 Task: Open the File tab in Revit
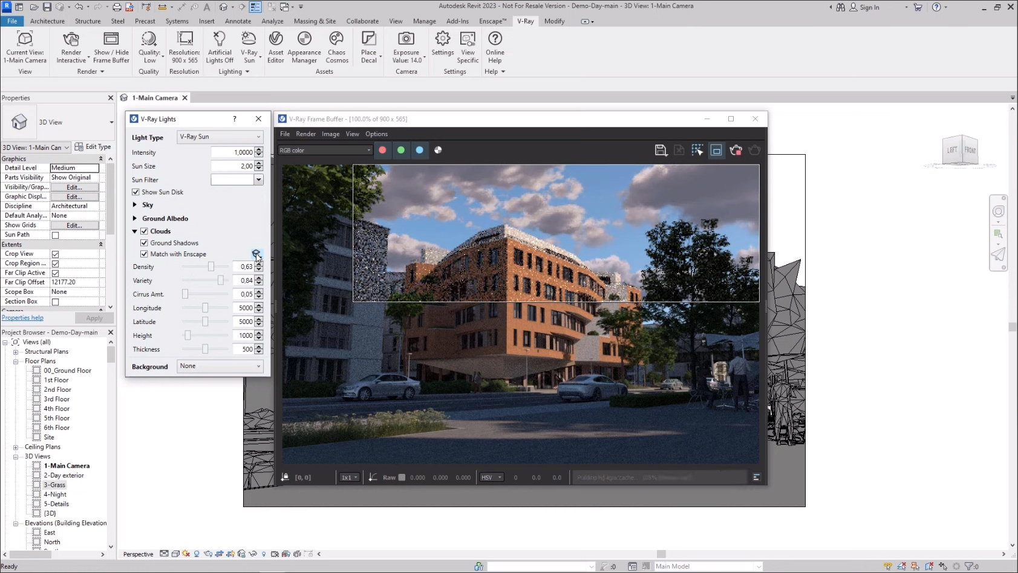pyautogui.click(x=12, y=21)
